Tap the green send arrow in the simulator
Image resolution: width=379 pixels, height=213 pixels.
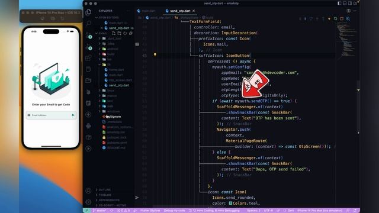coord(73,115)
